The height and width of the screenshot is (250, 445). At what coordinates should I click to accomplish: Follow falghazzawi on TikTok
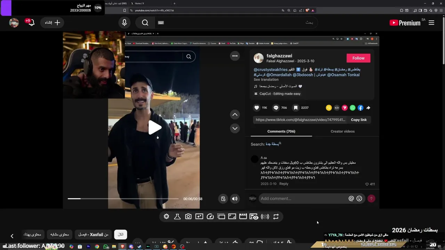coord(358,58)
